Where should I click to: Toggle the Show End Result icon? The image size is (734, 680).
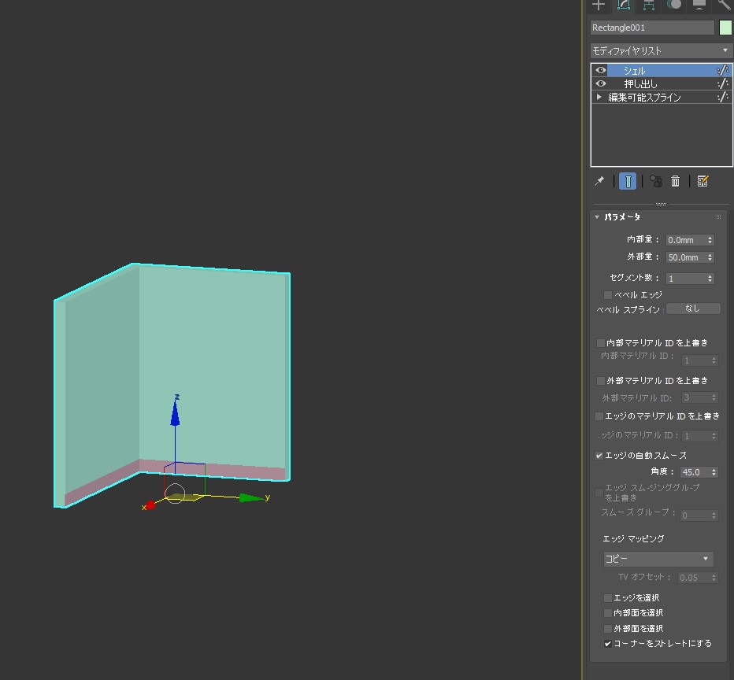coord(628,181)
